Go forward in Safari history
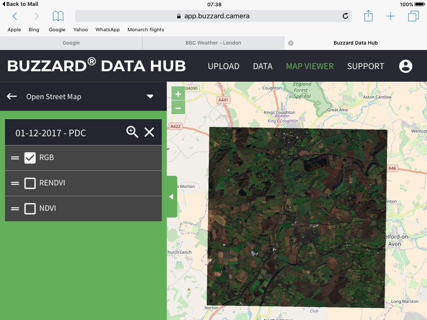 [36, 16]
